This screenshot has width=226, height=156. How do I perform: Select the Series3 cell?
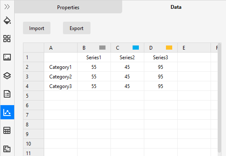click(161, 58)
